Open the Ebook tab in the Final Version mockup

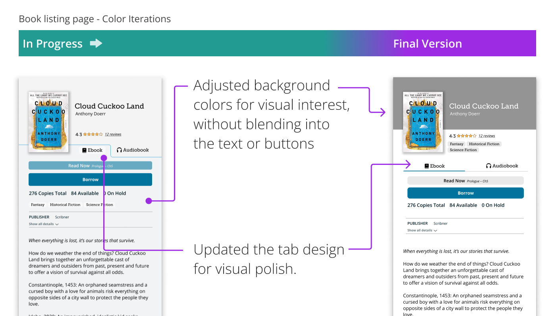tap(434, 166)
